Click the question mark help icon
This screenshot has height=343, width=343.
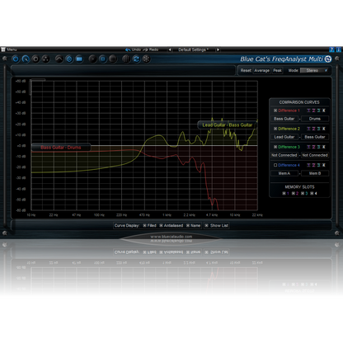(331, 49)
